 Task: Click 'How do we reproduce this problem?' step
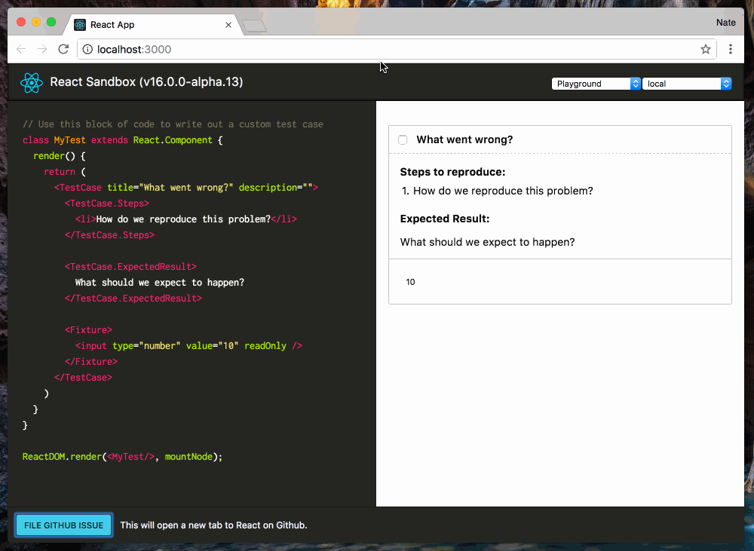tap(503, 191)
